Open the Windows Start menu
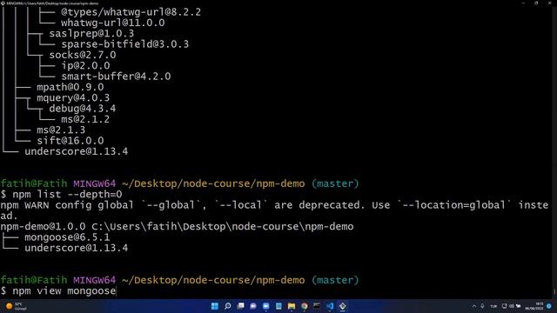557x313 pixels. 215,306
